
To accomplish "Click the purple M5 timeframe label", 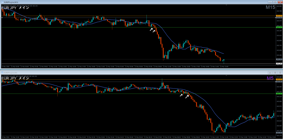I will pyautogui.click(x=270, y=78).
